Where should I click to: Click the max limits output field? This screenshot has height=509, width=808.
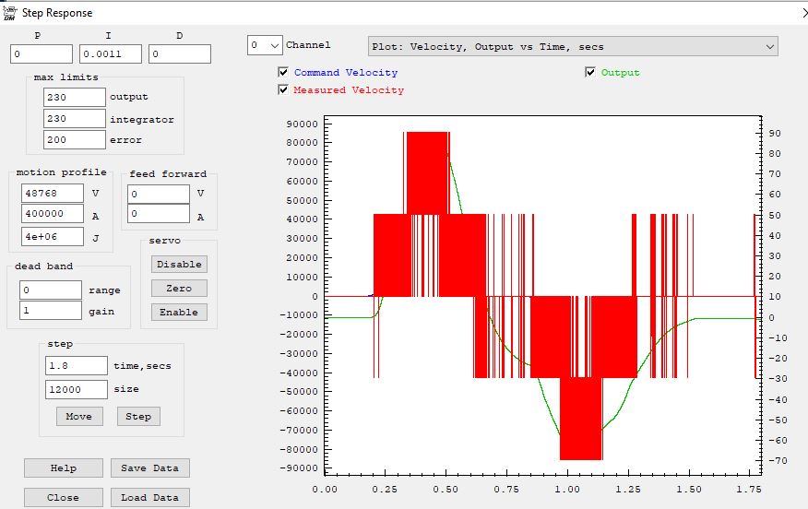(x=75, y=97)
